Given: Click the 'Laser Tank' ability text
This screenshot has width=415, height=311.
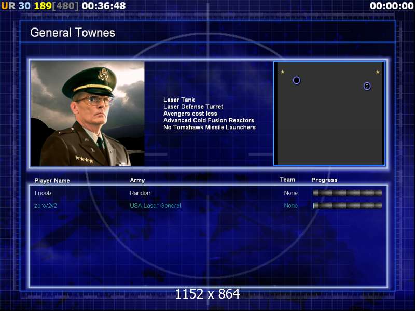Looking at the screenshot, I should click(x=179, y=100).
